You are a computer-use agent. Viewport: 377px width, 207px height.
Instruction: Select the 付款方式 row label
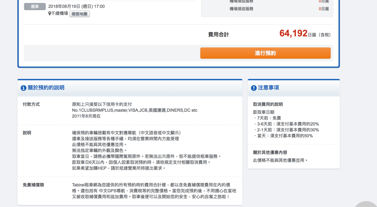[31, 104]
